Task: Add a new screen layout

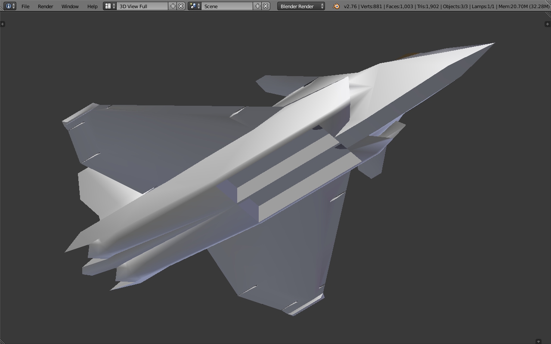Action: click(x=173, y=6)
